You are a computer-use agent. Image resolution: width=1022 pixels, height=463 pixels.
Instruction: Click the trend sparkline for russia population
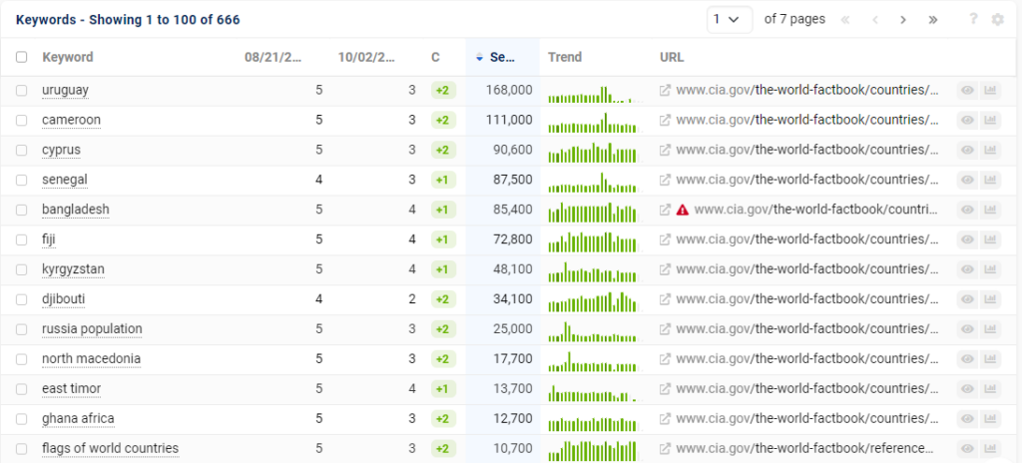[x=592, y=329]
